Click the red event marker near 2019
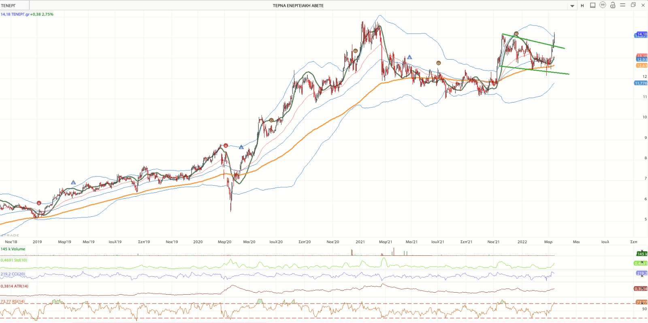The image size is (648, 323). pos(39,203)
